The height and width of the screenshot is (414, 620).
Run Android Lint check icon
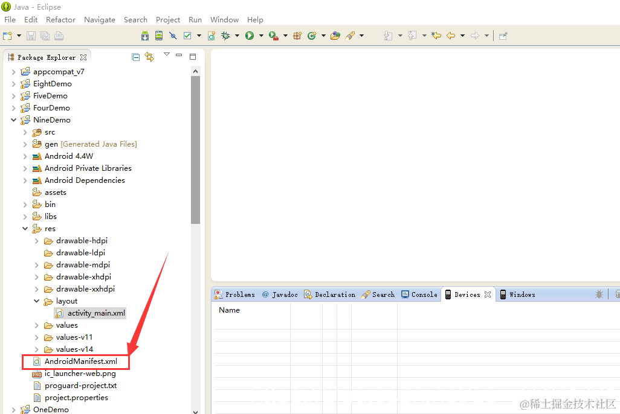[x=173, y=36]
